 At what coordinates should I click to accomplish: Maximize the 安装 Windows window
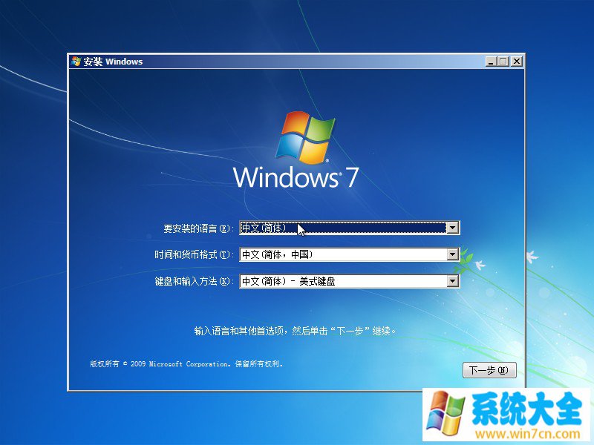pos(503,62)
